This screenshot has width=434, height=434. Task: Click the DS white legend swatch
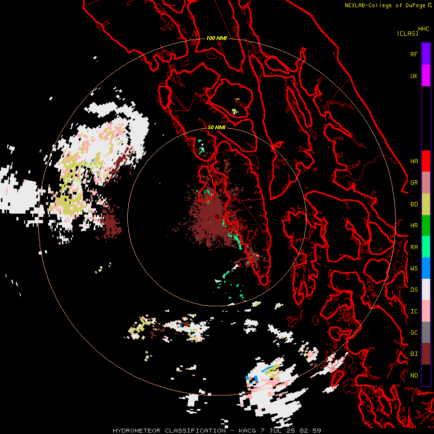point(426,289)
